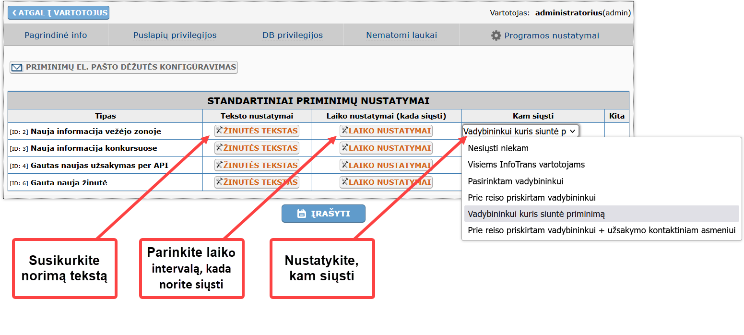Click the Teksto nustatymai column header
The image size is (744, 335).
tap(257, 116)
